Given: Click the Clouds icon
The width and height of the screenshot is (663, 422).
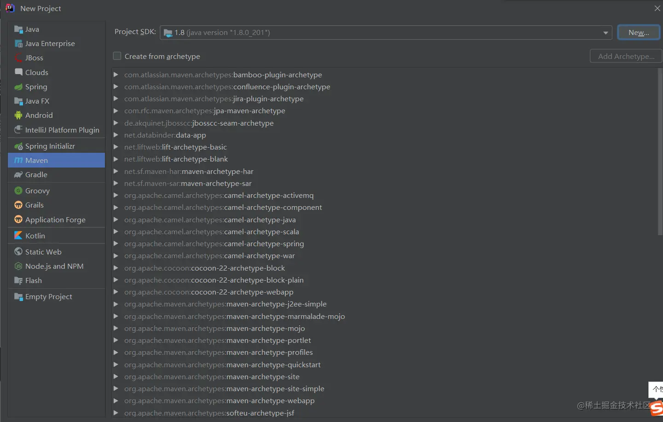Looking at the screenshot, I should click(x=18, y=72).
